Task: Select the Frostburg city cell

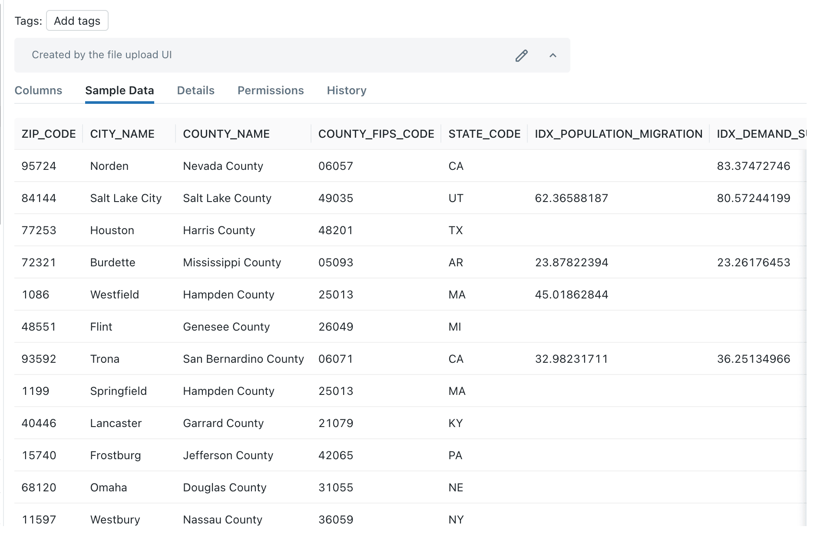Action: 116,455
